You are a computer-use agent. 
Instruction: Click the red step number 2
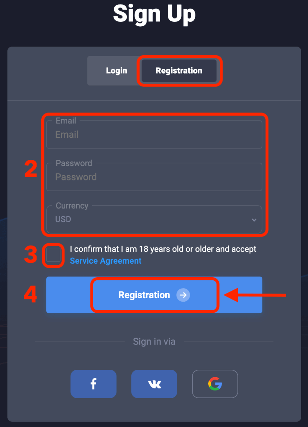(31, 169)
